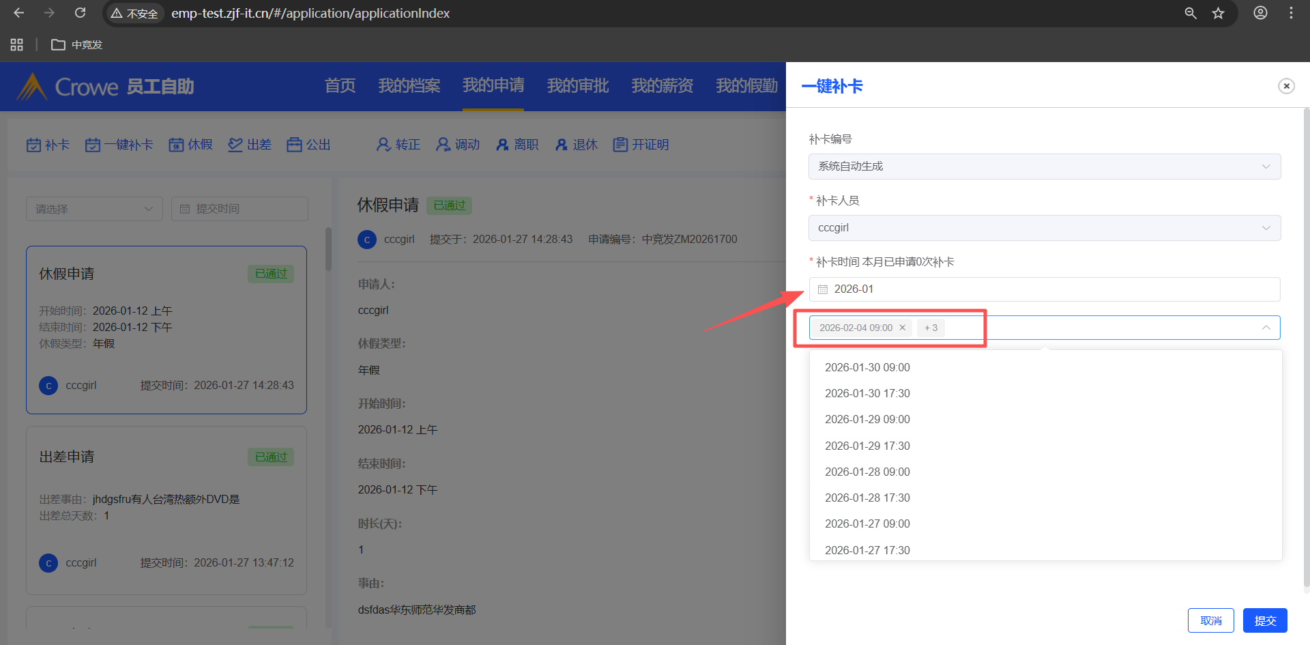Bookmark this page with the star icon
Viewport: 1310px width, 645px height.
pyautogui.click(x=1218, y=13)
